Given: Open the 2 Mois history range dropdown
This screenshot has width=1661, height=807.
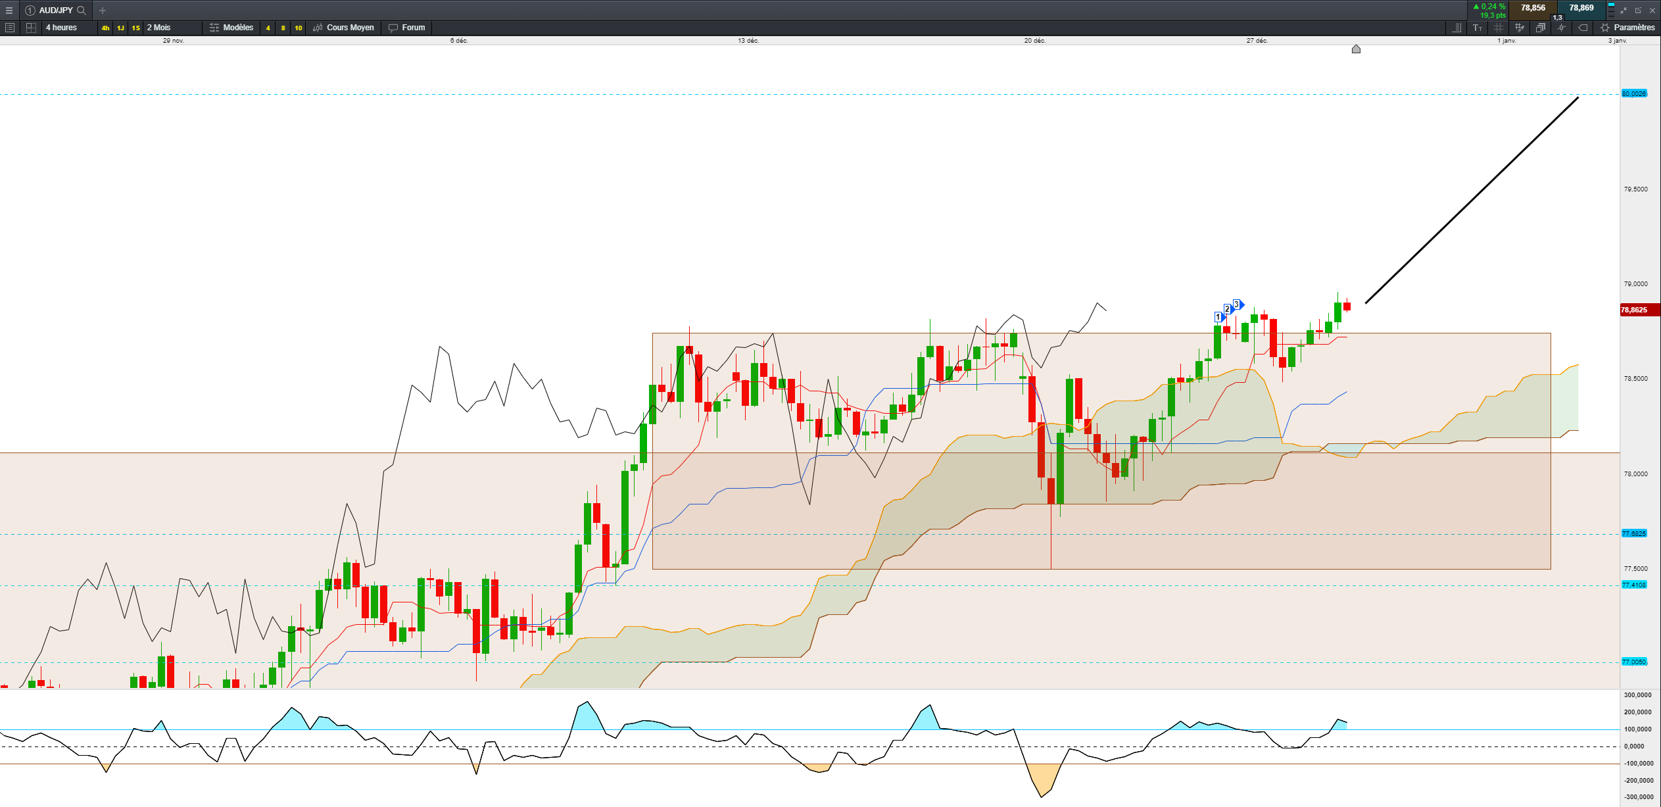Looking at the screenshot, I should coord(173,28).
